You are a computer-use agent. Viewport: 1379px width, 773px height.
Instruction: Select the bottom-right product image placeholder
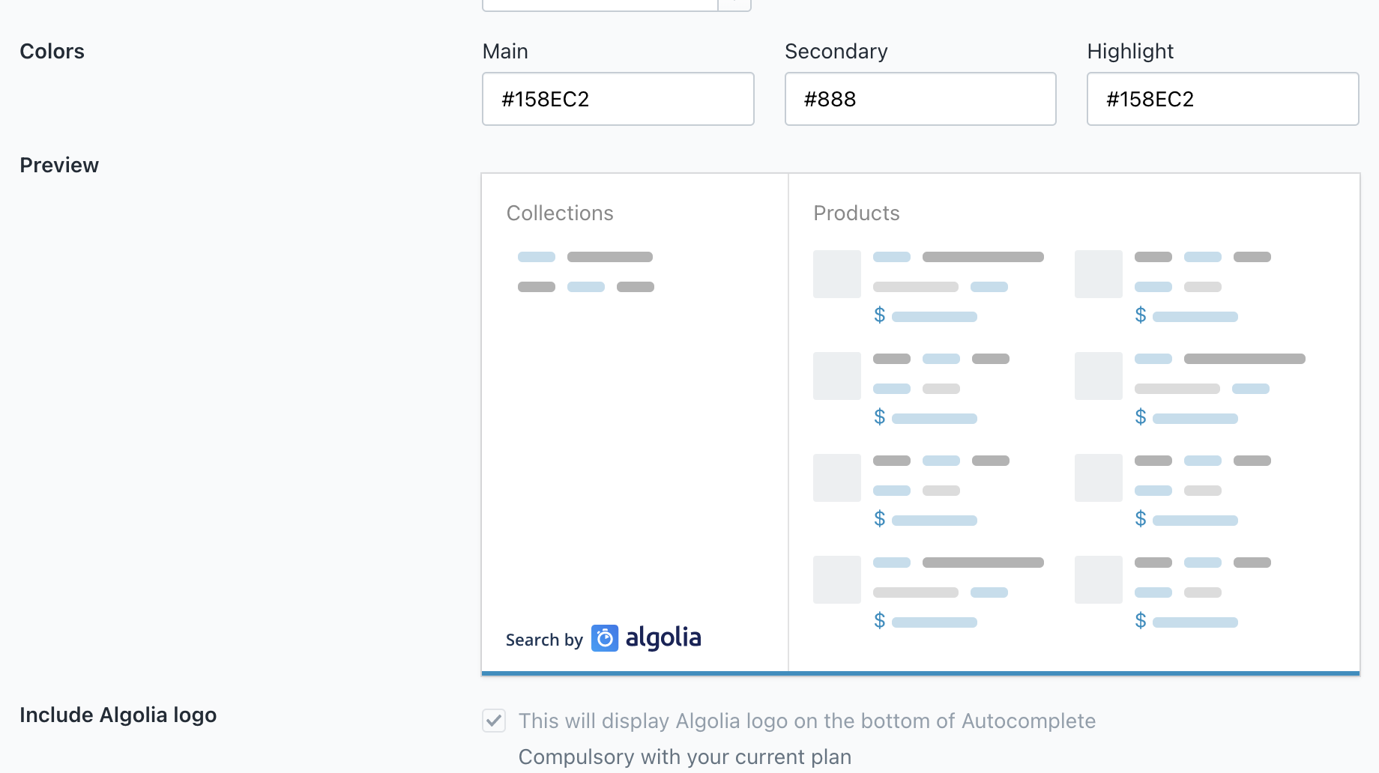pyautogui.click(x=1098, y=580)
